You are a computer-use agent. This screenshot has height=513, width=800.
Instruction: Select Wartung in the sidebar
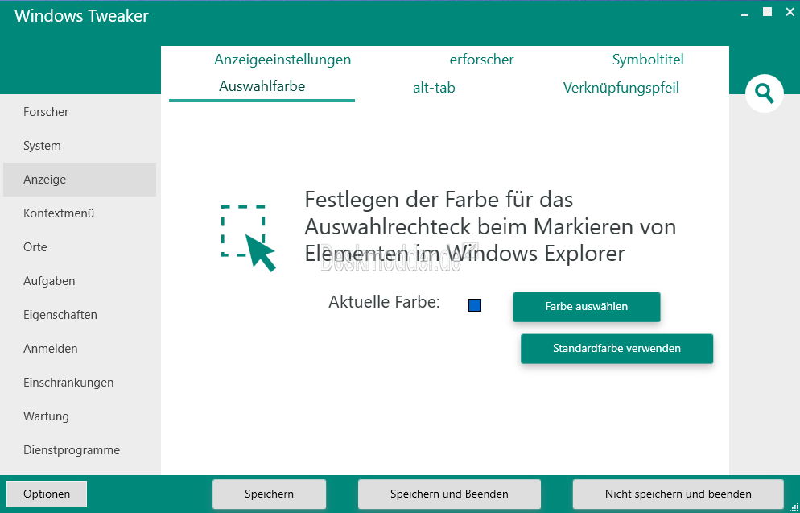click(x=80, y=416)
